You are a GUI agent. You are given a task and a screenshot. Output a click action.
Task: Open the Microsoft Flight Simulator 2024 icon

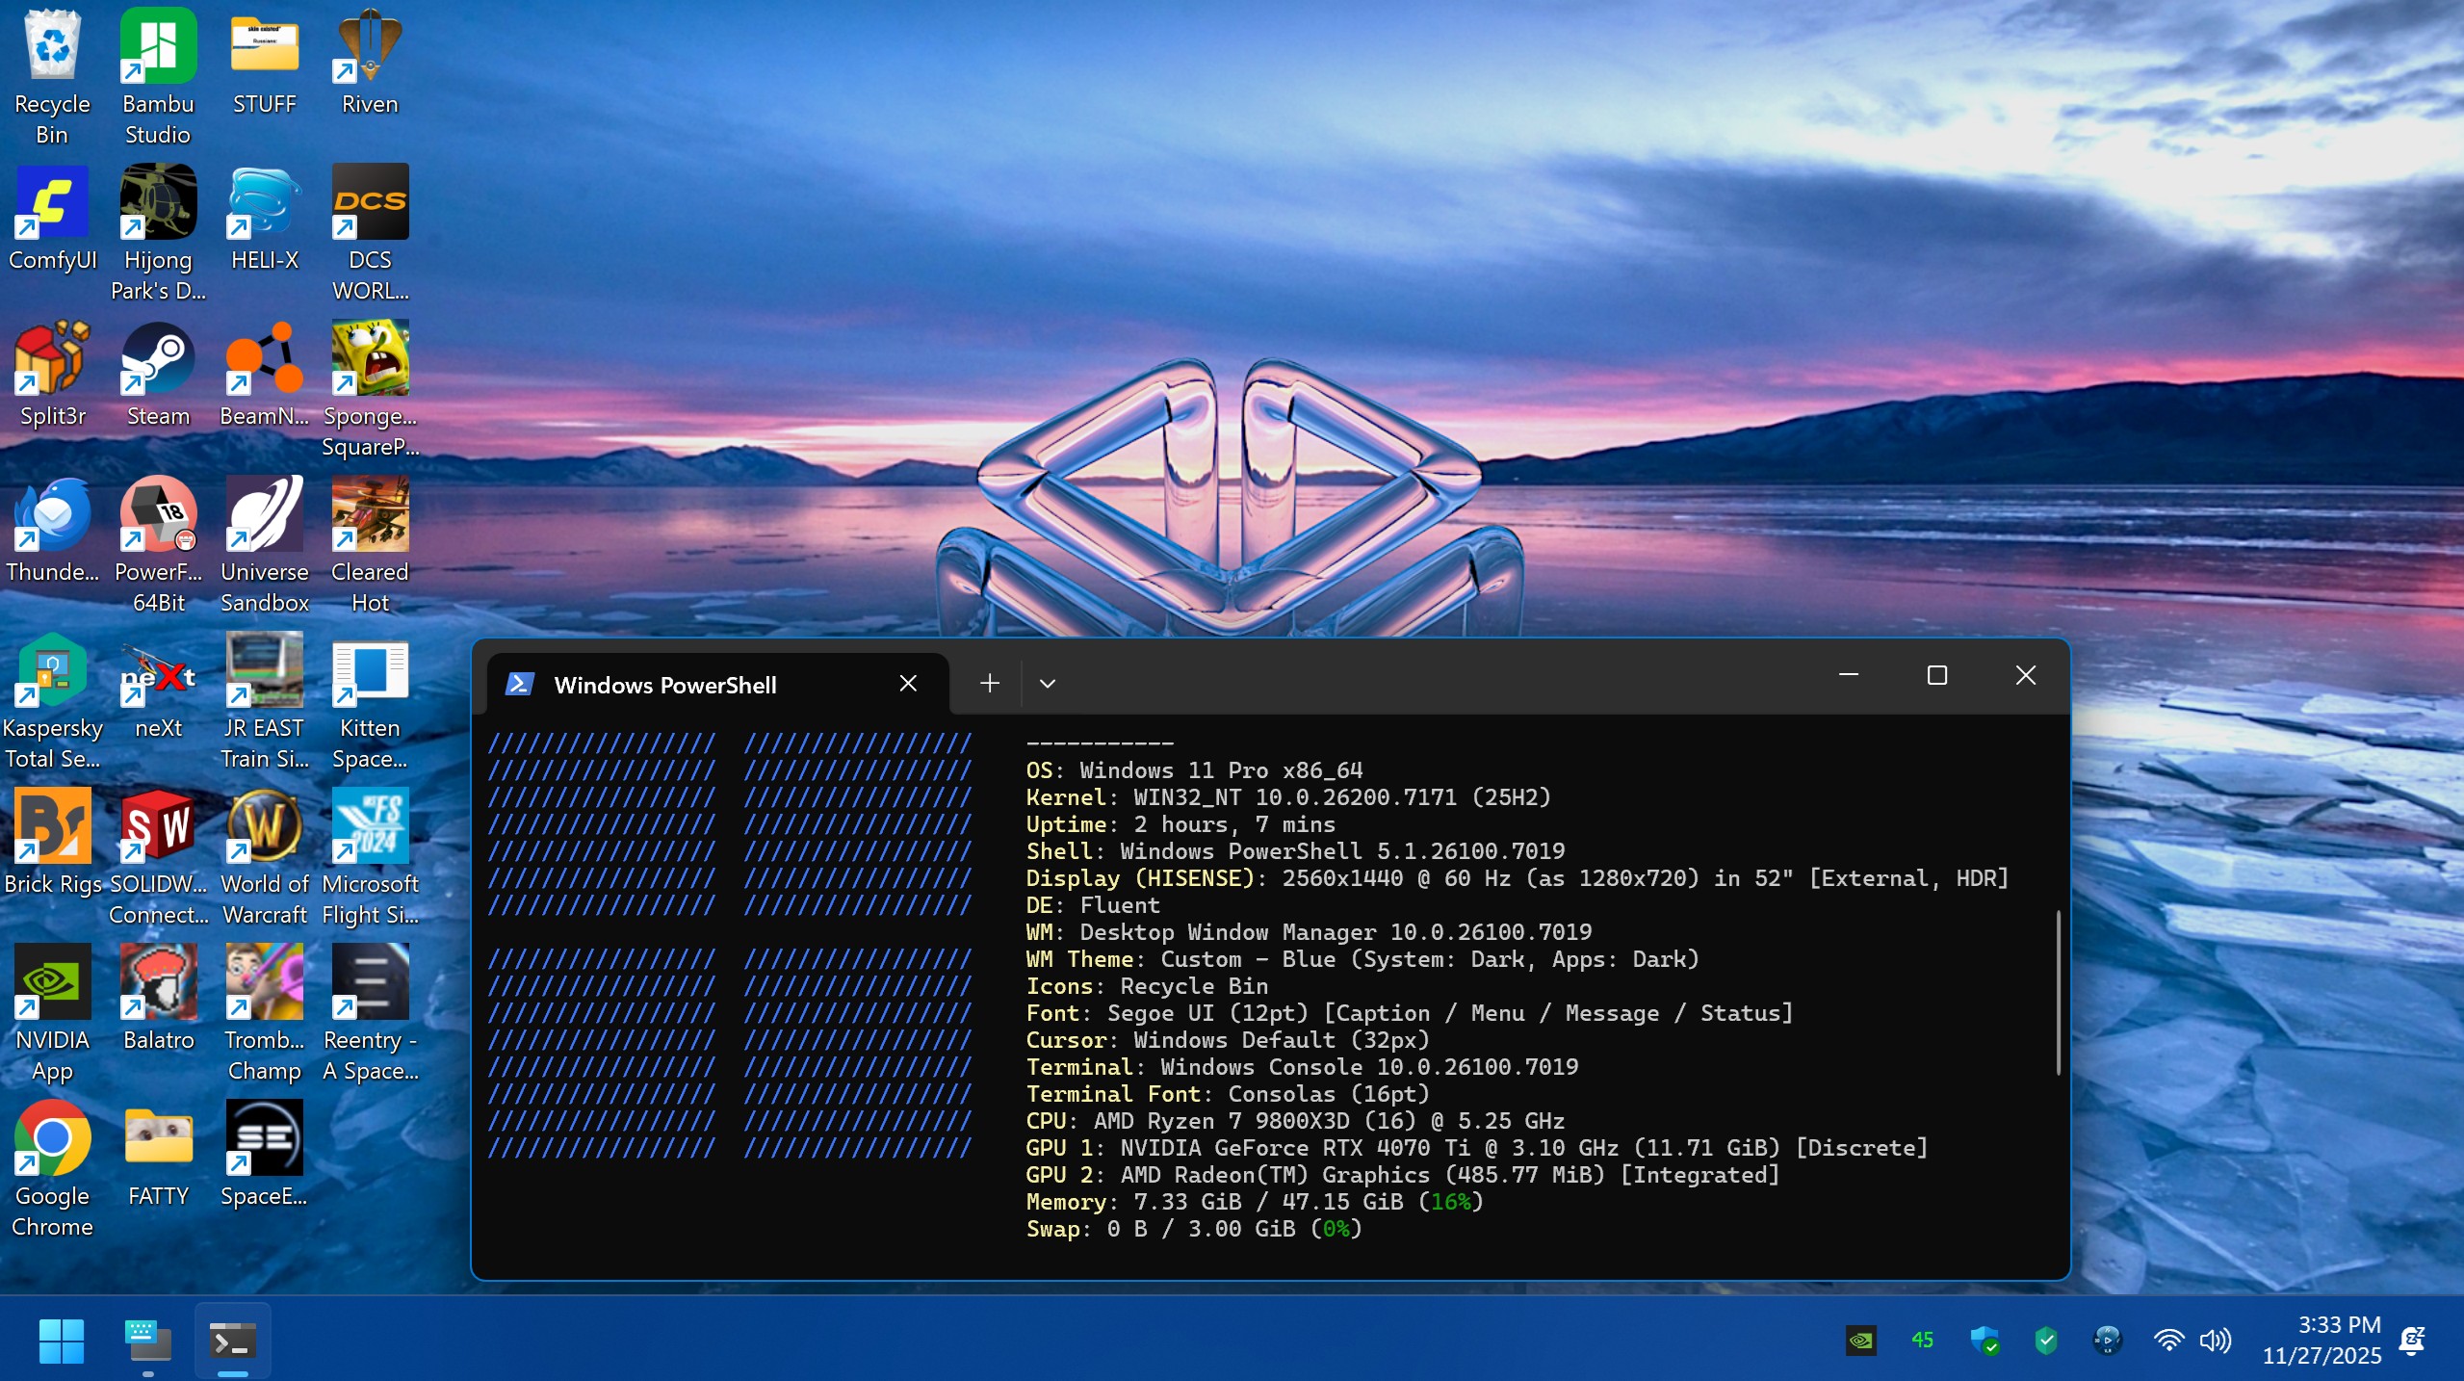(370, 826)
